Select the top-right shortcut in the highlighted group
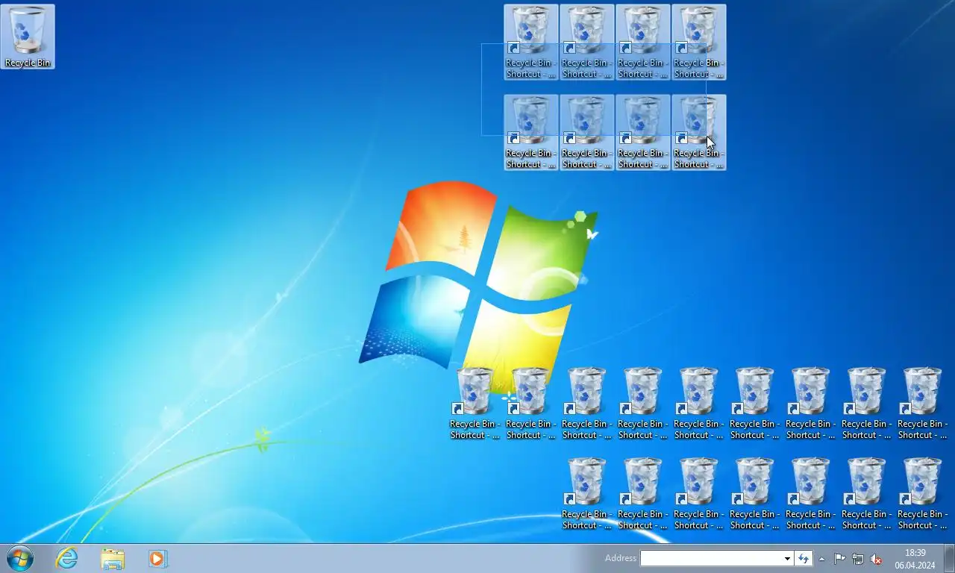955x573 pixels. pos(699,42)
